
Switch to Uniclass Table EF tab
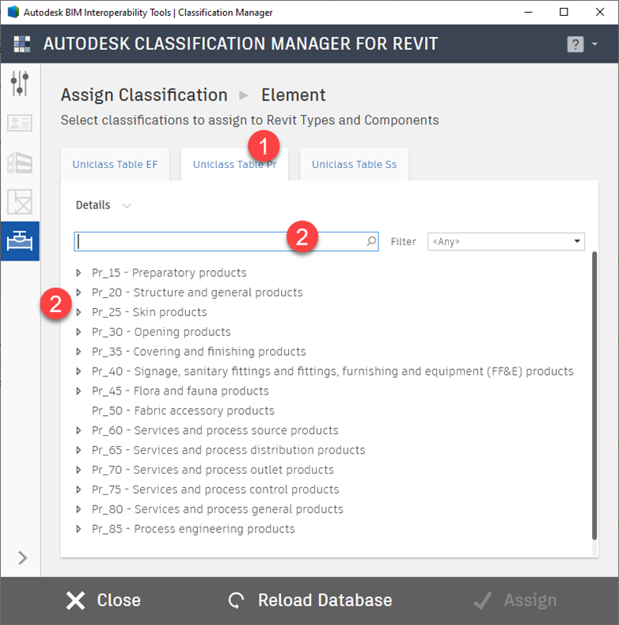[115, 164]
